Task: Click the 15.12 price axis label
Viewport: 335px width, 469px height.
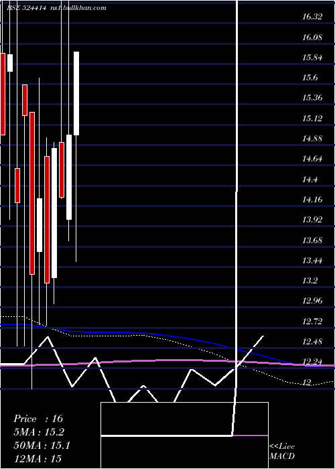Action: coord(312,118)
